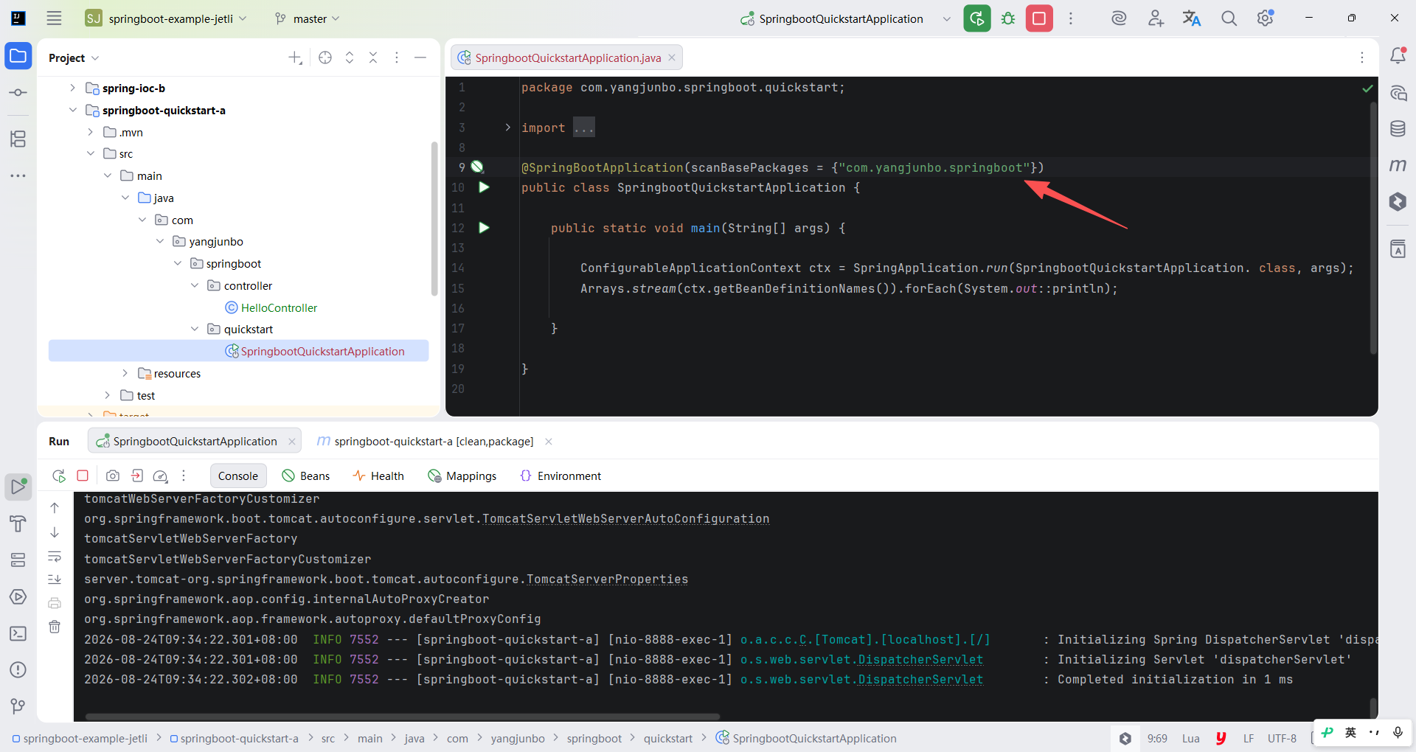
Task: Click the Project tree vertical scrollbar
Action: coord(434,218)
